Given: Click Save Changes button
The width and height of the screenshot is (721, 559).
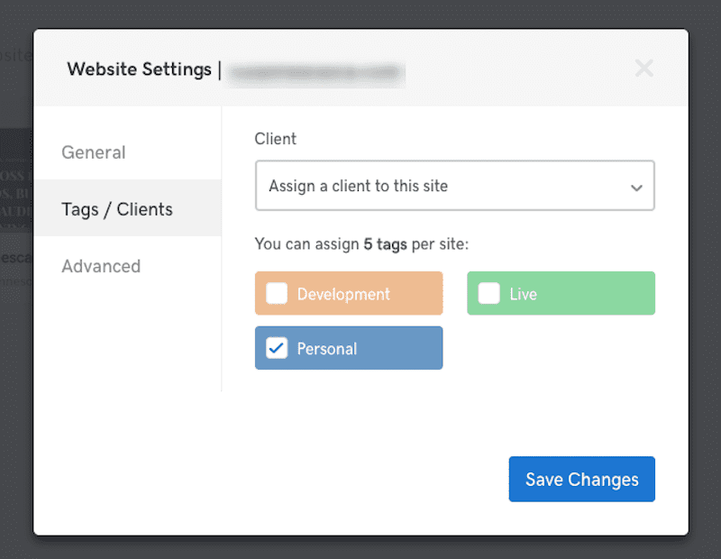Looking at the screenshot, I should point(581,479).
